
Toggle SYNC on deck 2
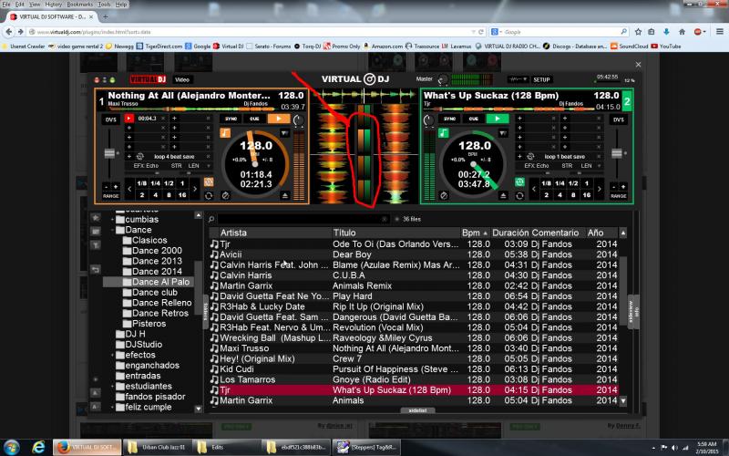click(x=449, y=119)
